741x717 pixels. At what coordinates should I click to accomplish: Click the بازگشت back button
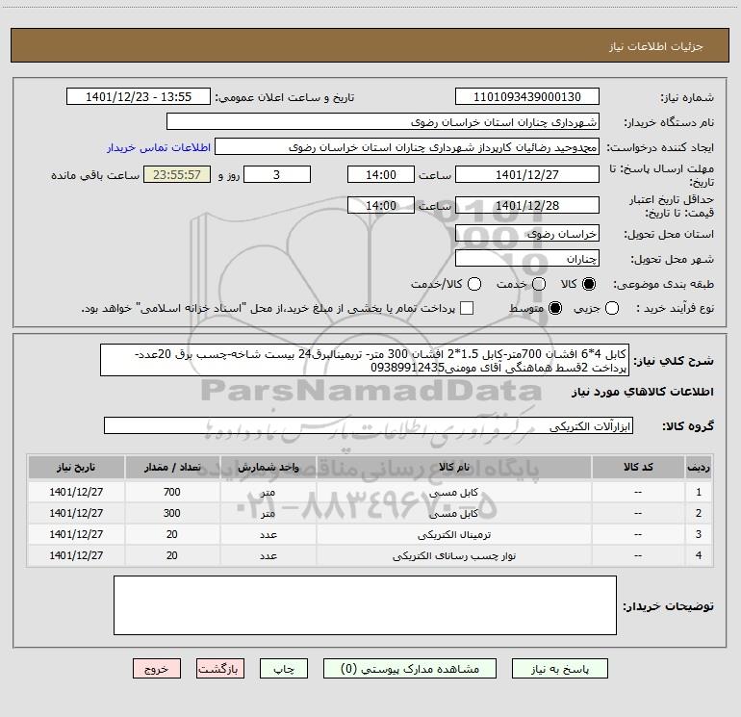(220, 669)
